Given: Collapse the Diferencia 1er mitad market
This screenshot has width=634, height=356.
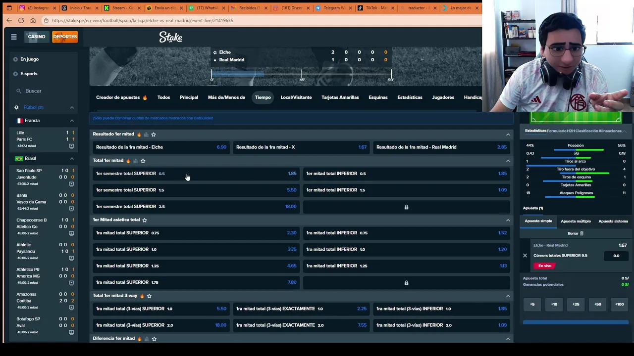Looking at the screenshot, I should click(x=508, y=339).
